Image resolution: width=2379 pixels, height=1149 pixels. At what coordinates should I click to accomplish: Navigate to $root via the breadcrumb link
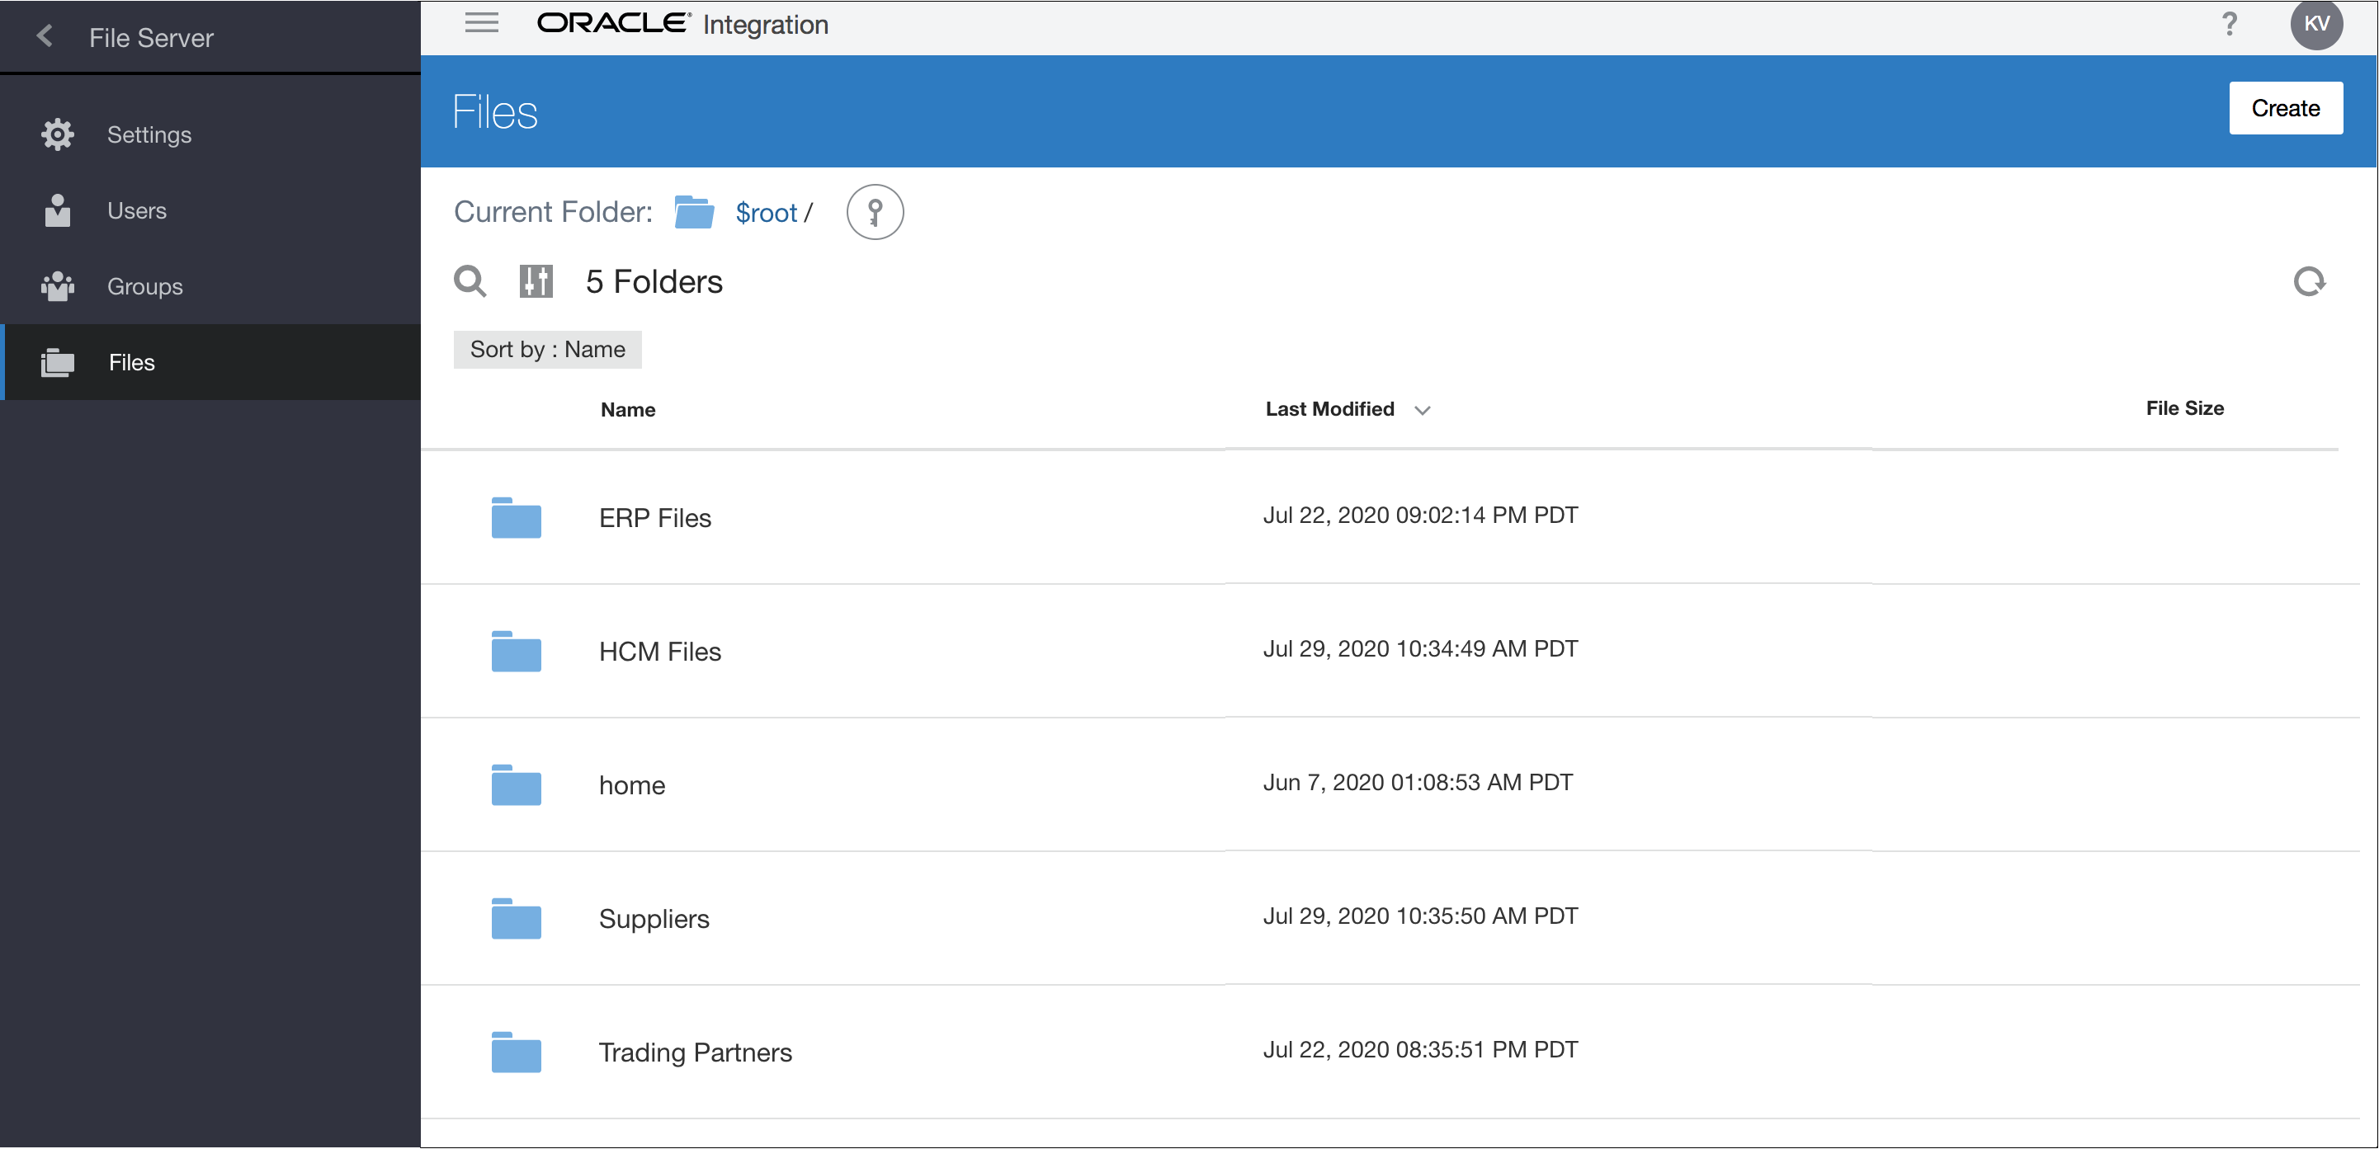click(x=765, y=211)
